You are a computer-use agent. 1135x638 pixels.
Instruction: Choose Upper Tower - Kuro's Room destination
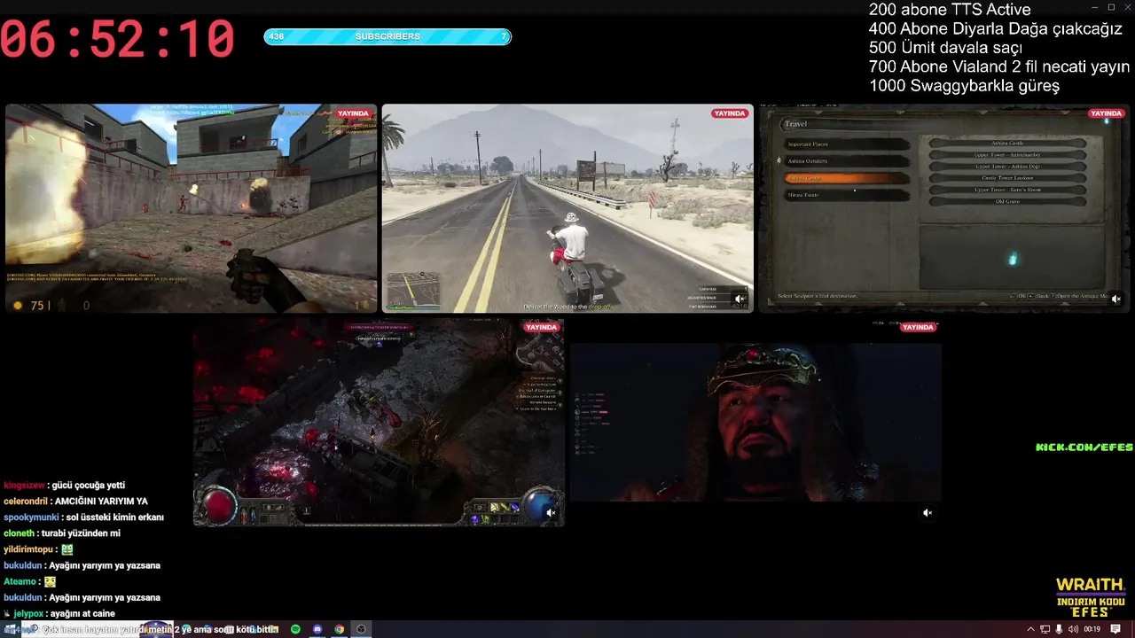[1007, 190]
